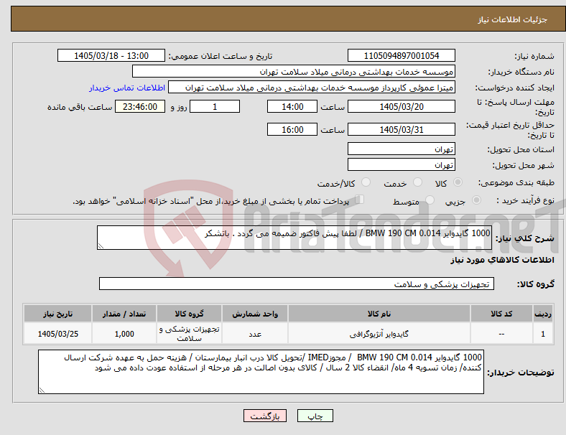Toggle the اسناد خزانه اسلامی payment checkbox
The image size is (566, 435).
pos(360,200)
